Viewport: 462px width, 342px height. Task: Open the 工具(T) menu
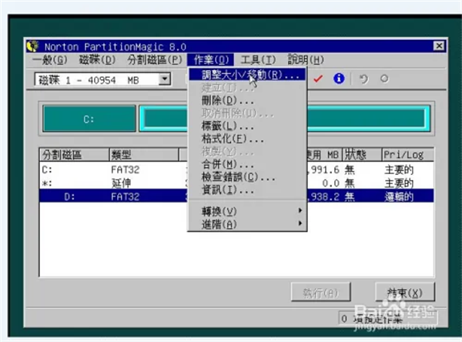click(x=258, y=60)
